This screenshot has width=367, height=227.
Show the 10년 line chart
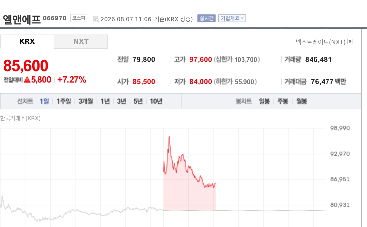pyautogui.click(x=156, y=101)
